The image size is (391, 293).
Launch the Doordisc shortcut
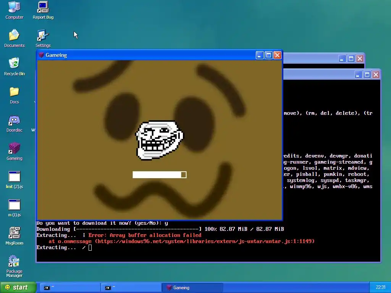(x=14, y=123)
